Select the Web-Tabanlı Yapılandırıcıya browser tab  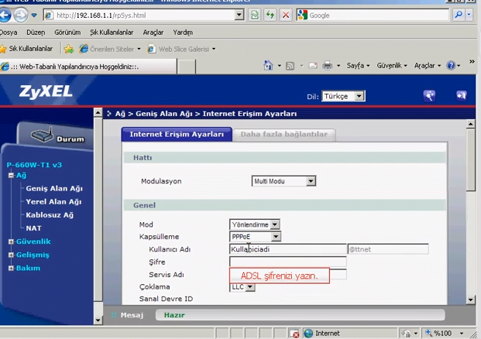click(88, 67)
